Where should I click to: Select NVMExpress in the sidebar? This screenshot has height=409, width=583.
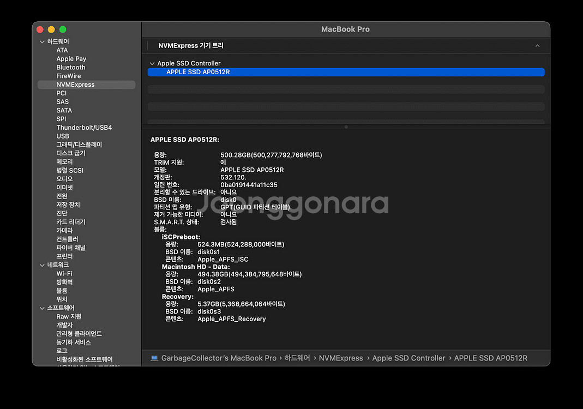(86, 85)
